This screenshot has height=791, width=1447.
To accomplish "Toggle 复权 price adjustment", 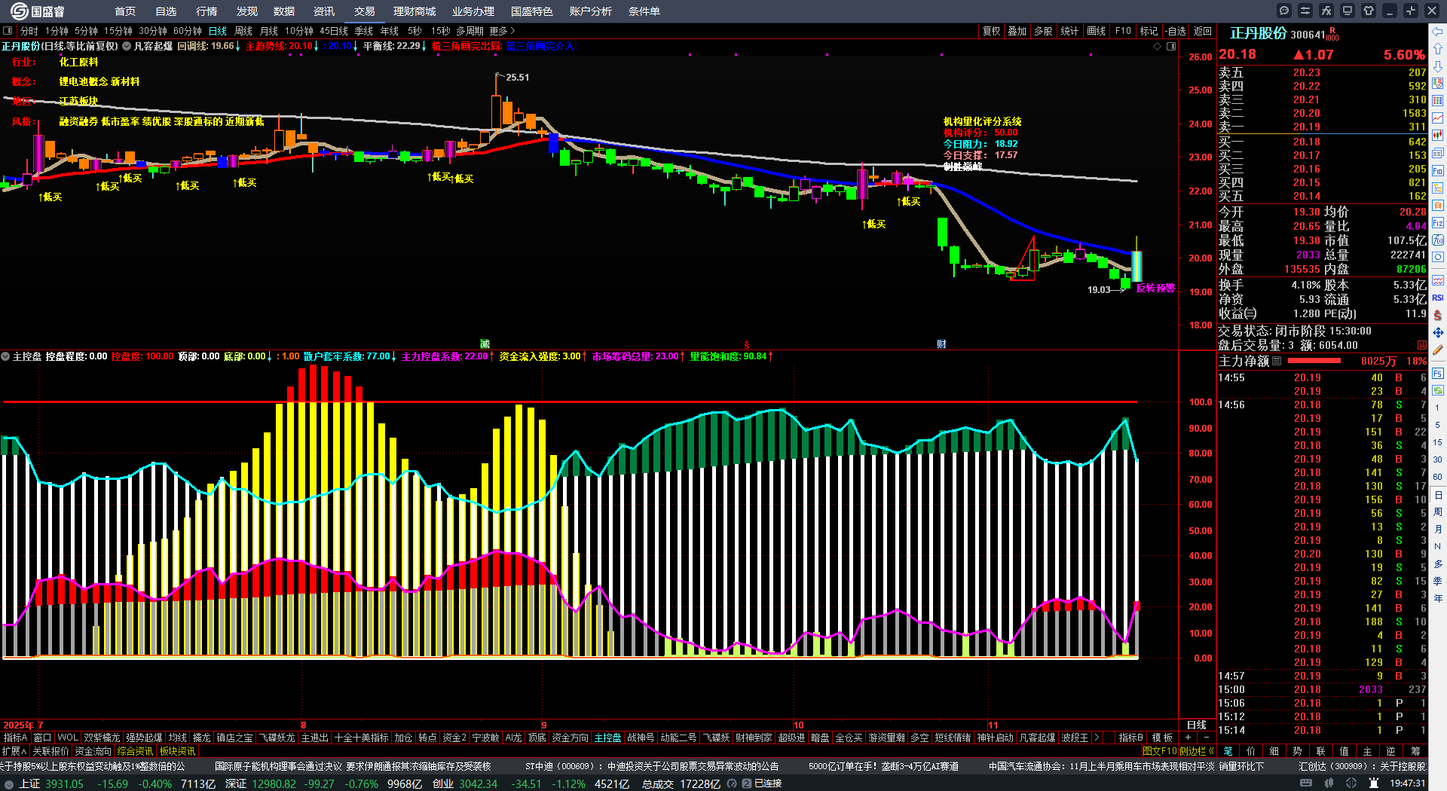I will 991,31.
